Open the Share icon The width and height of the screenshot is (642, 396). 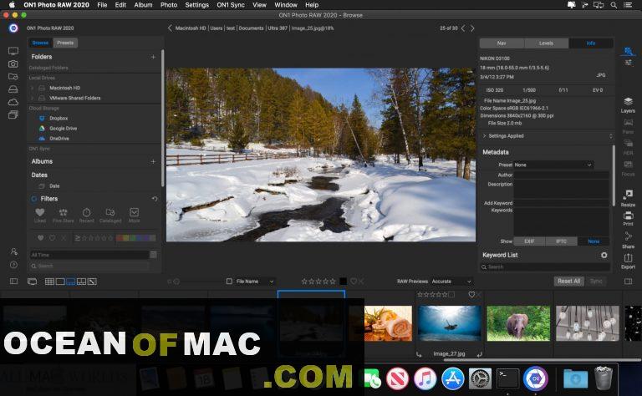tap(628, 236)
